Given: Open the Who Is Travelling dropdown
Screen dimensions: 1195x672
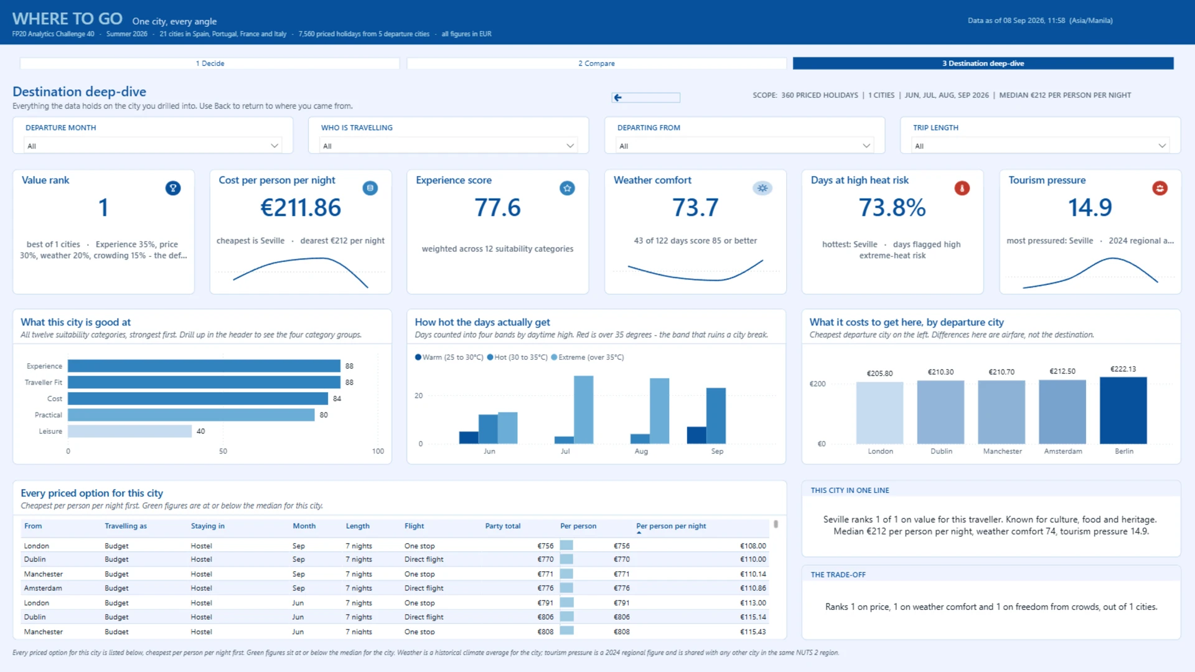Looking at the screenshot, I should pos(448,146).
